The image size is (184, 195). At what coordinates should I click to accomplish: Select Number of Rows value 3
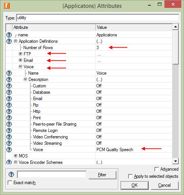coord(98,48)
